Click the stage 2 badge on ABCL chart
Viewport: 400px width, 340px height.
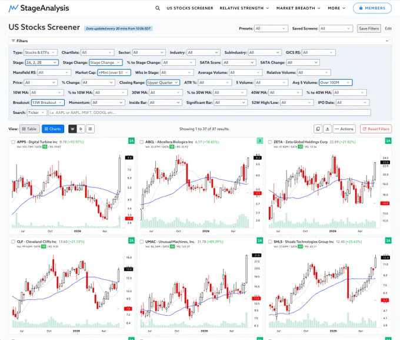[x=259, y=141]
